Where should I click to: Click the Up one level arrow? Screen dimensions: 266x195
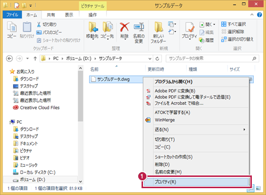pos(35,59)
